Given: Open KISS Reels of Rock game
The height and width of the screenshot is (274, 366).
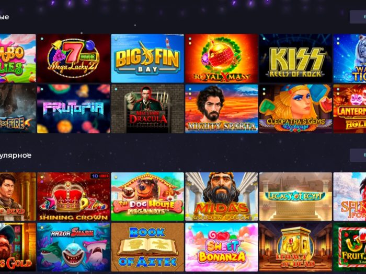Looking at the screenshot, I should click(295, 58).
